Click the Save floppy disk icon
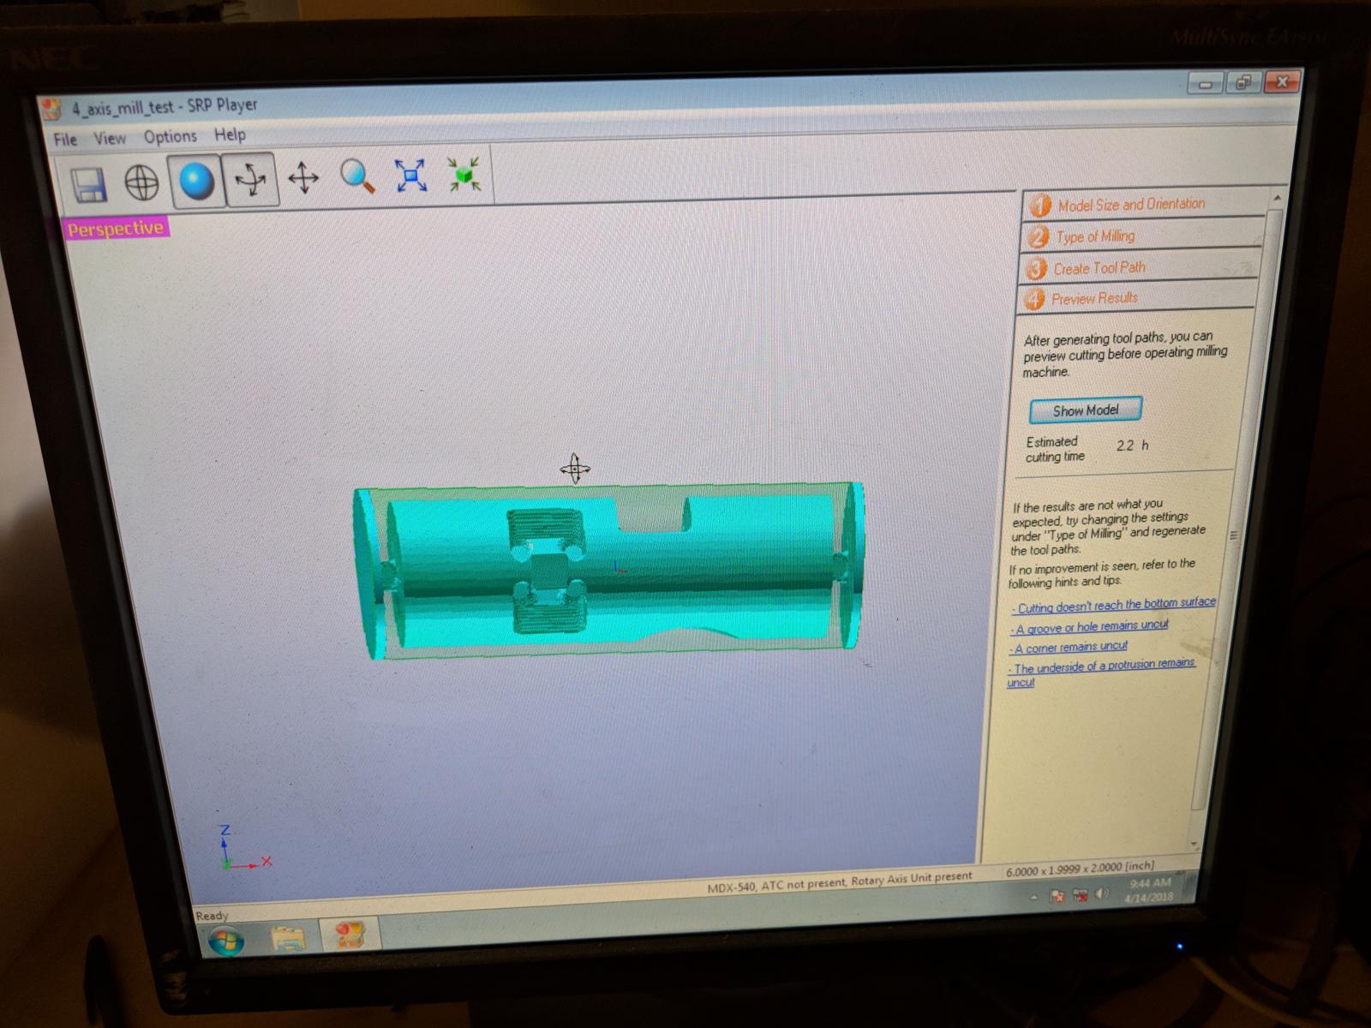The height and width of the screenshot is (1028, 1371). pyautogui.click(x=87, y=184)
